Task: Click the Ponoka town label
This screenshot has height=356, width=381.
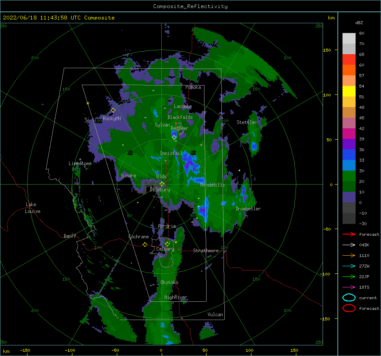Action: [x=193, y=87]
